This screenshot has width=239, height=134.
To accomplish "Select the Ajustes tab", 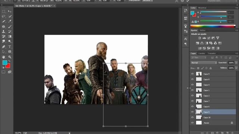I will pos(194,31).
